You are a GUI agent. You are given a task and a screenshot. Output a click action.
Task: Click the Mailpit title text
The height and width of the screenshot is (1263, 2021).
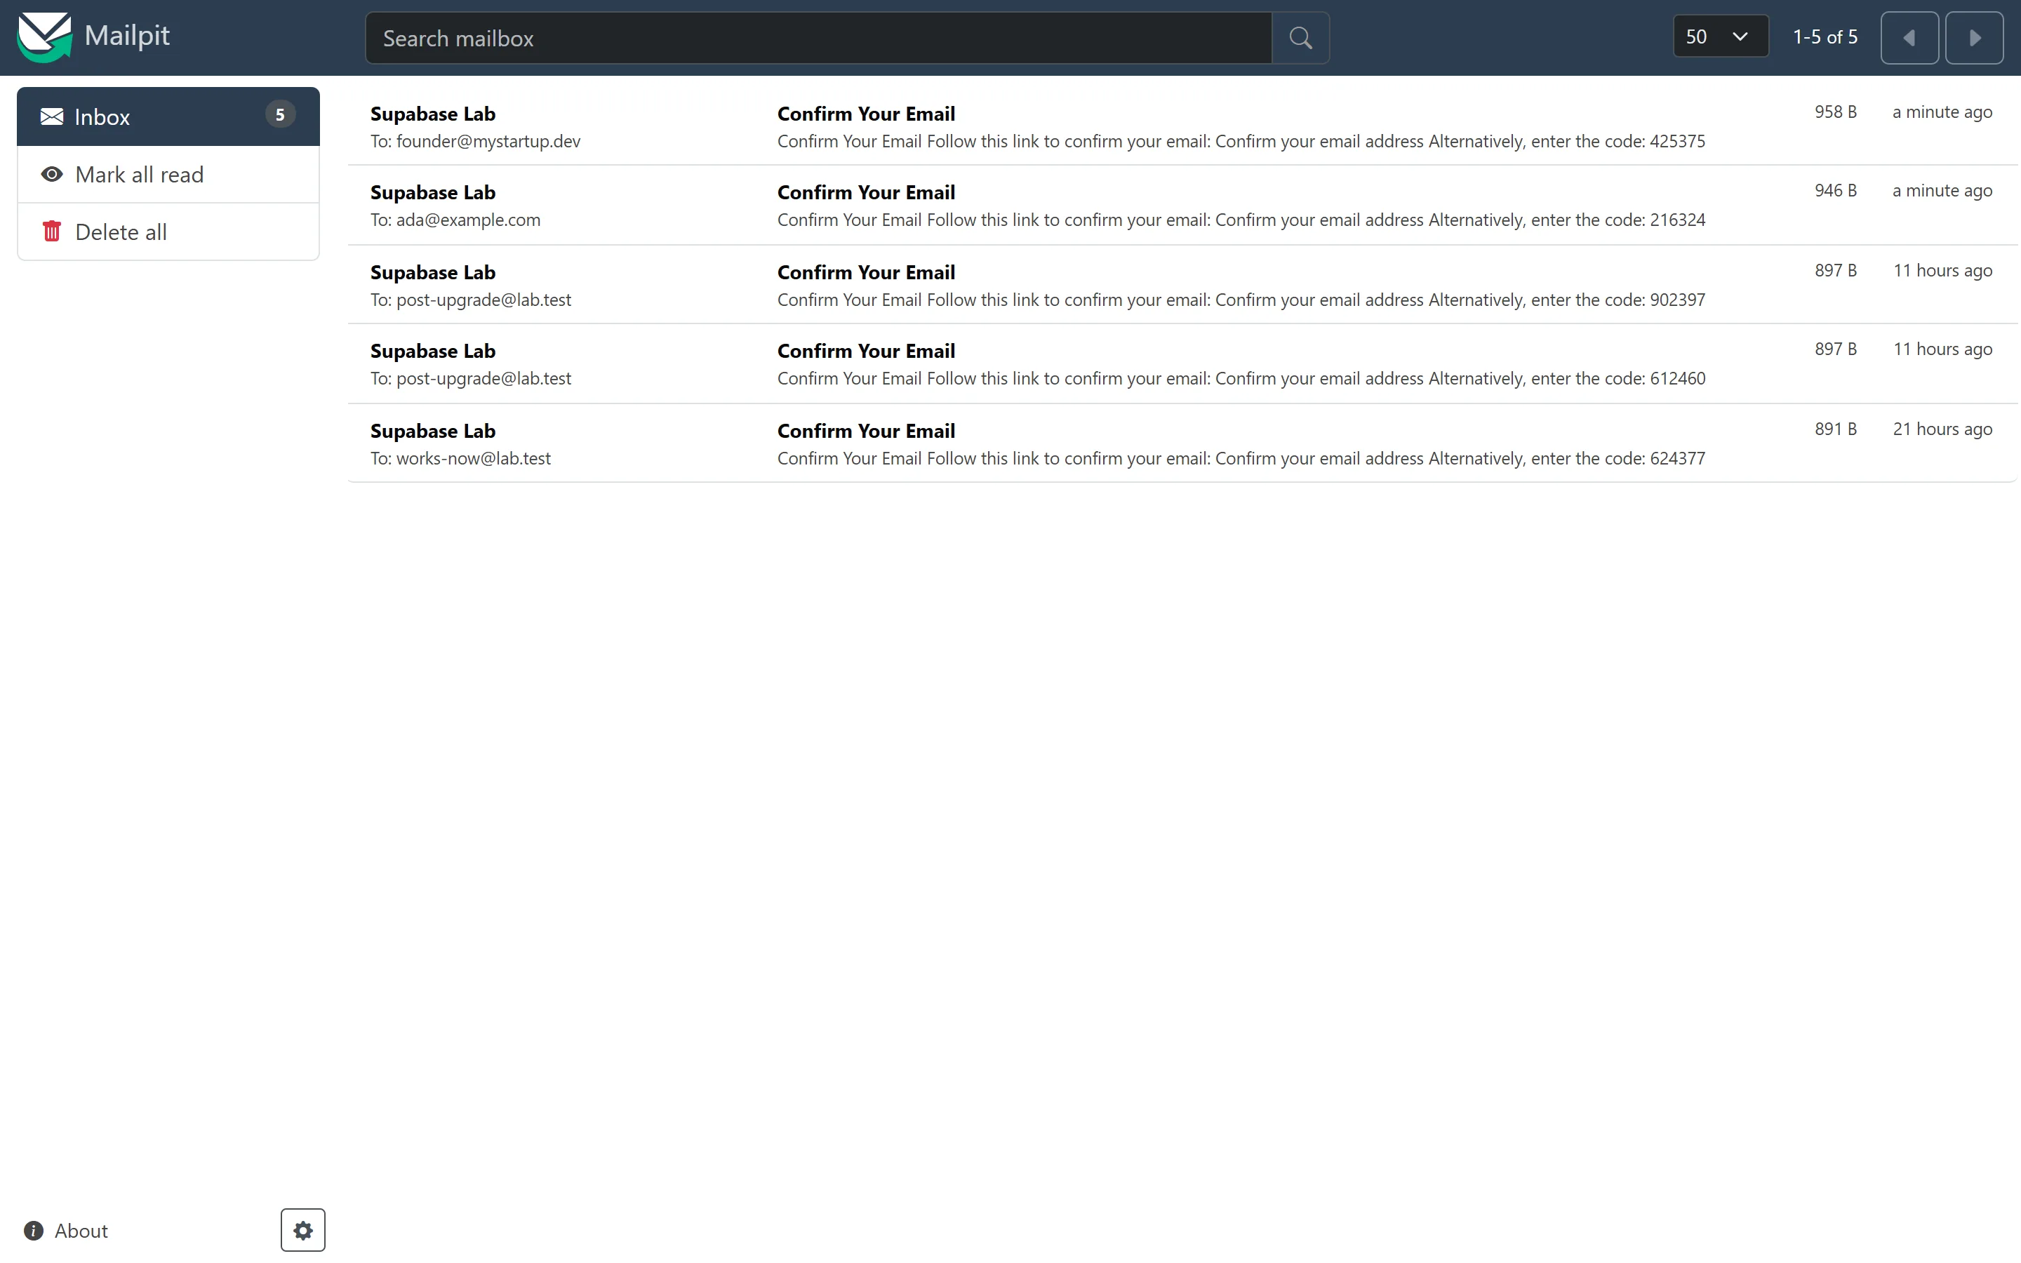coord(127,35)
